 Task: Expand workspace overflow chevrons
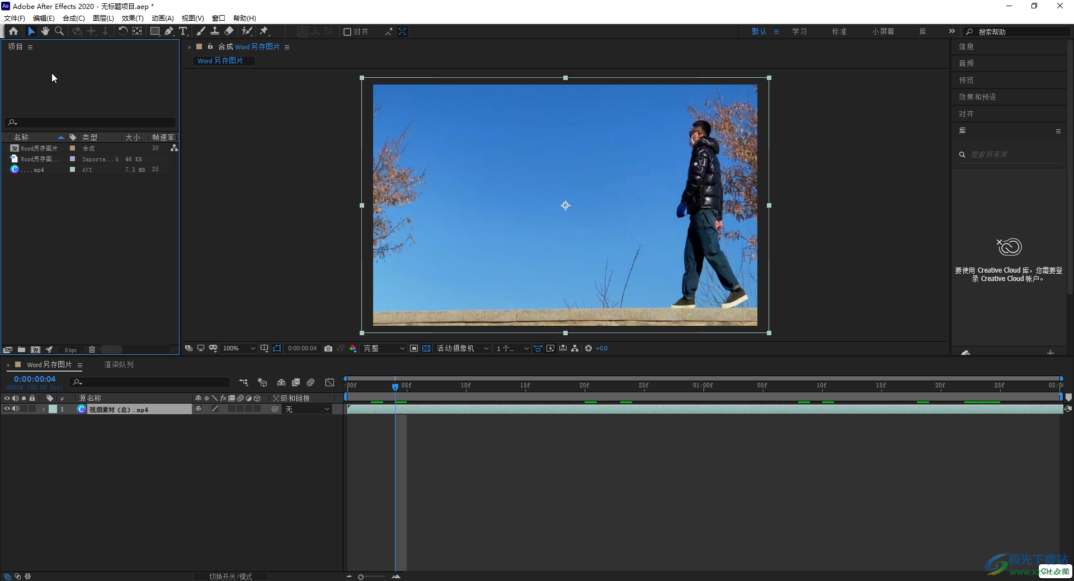(x=951, y=31)
